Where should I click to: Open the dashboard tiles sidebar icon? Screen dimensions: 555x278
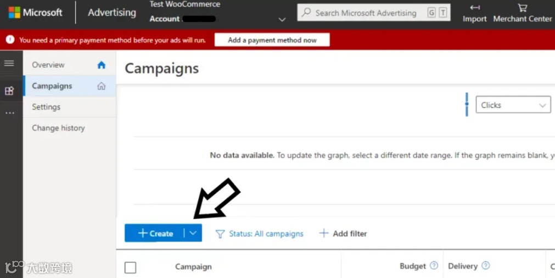coord(9,91)
